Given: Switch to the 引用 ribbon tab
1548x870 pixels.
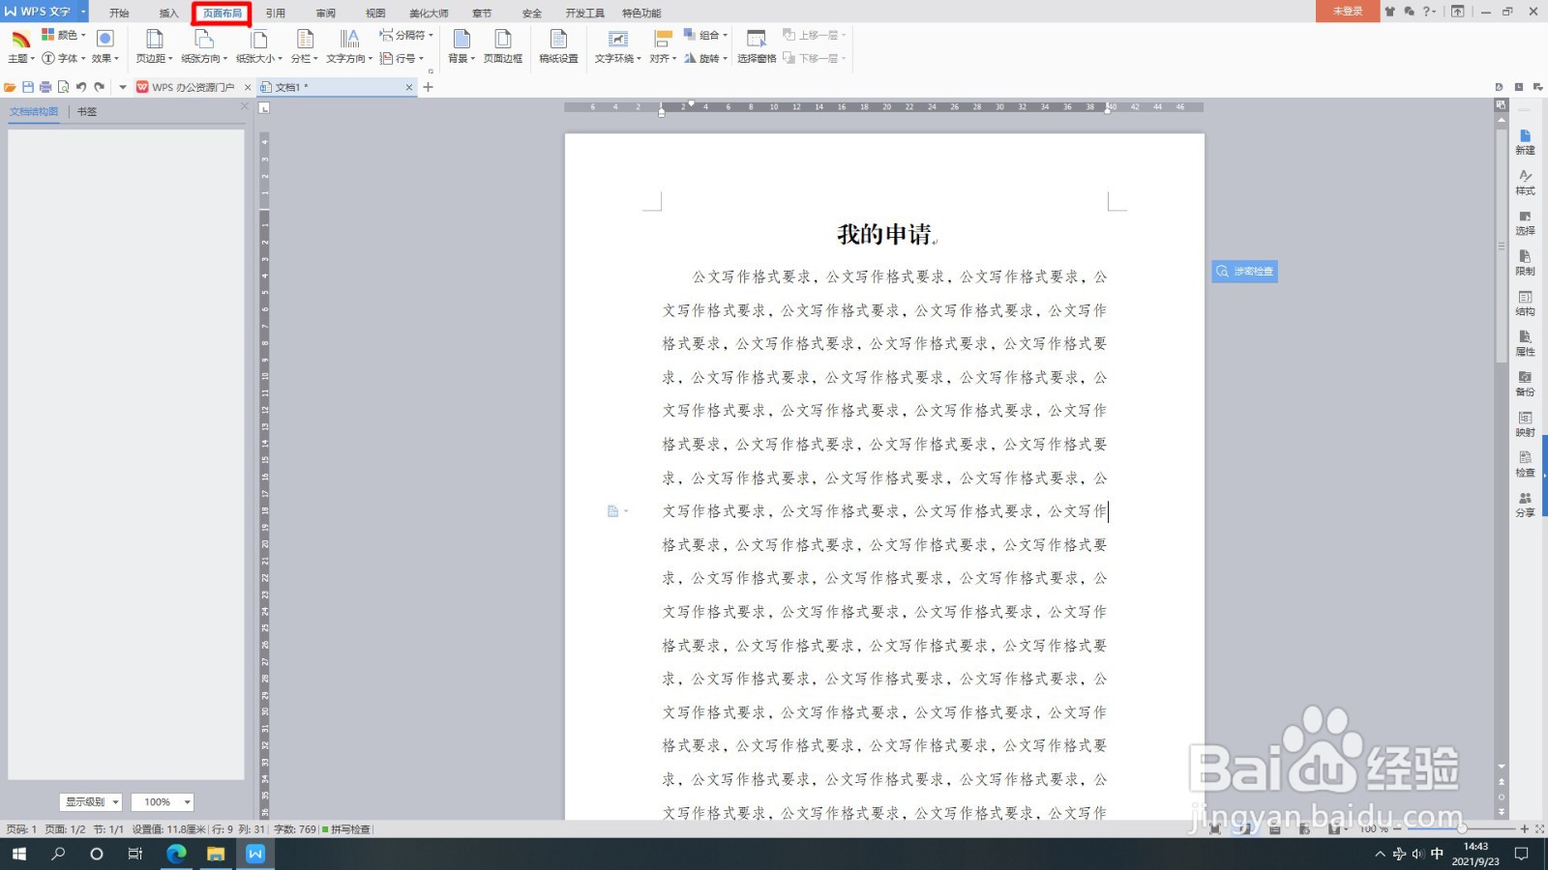Looking at the screenshot, I should point(276,14).
